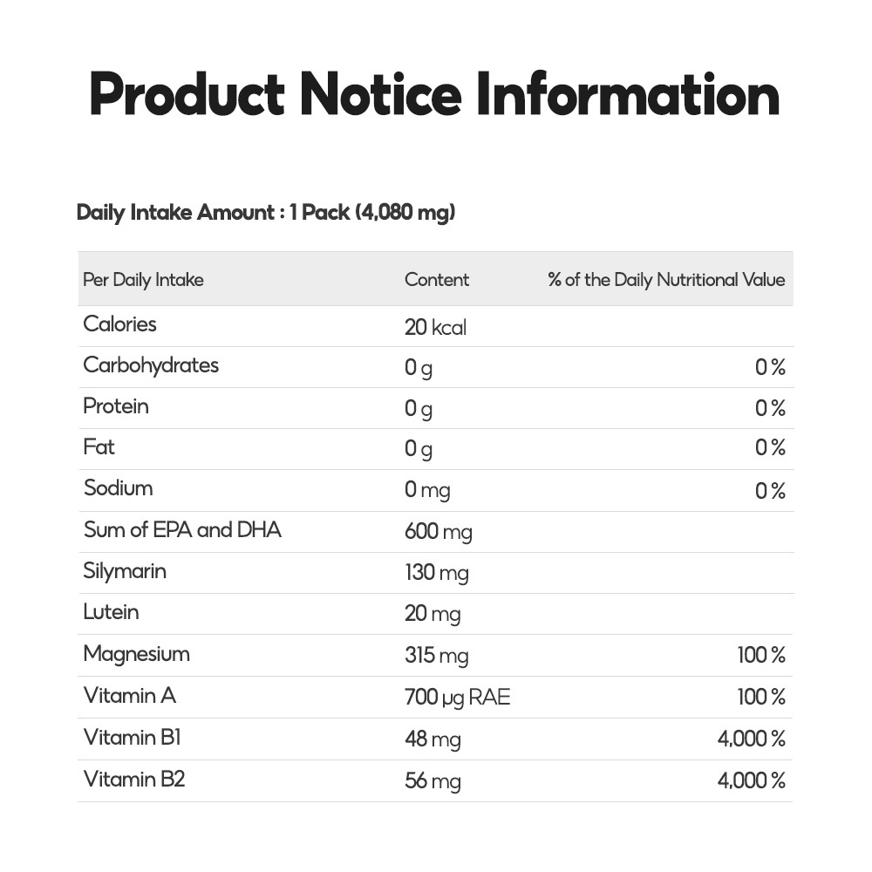Select the Vitamin B1 row label
The image size is (872, 872).
click(133, 738)
